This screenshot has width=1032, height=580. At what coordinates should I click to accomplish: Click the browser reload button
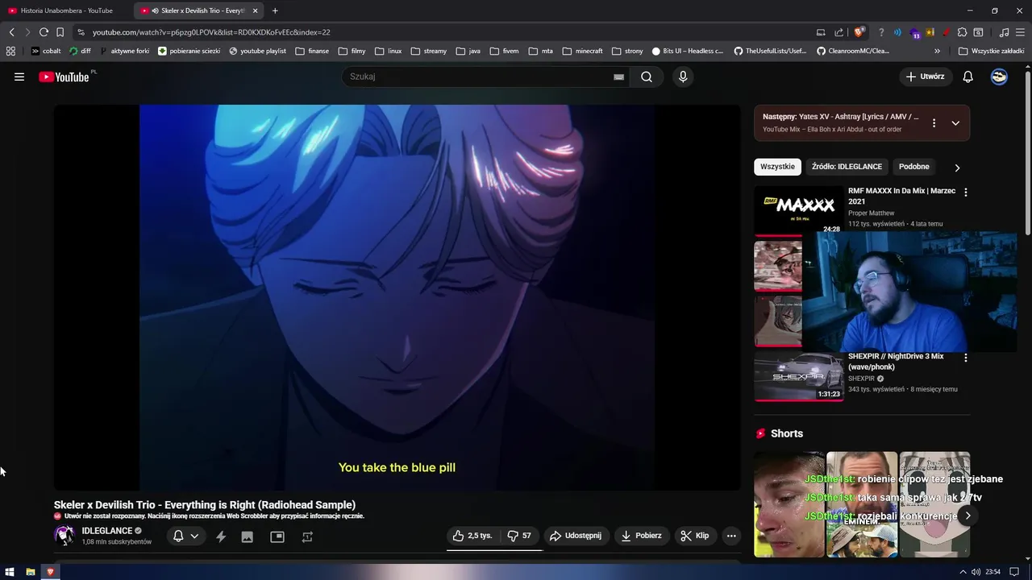pyautogui.click(x=44, y=32)
